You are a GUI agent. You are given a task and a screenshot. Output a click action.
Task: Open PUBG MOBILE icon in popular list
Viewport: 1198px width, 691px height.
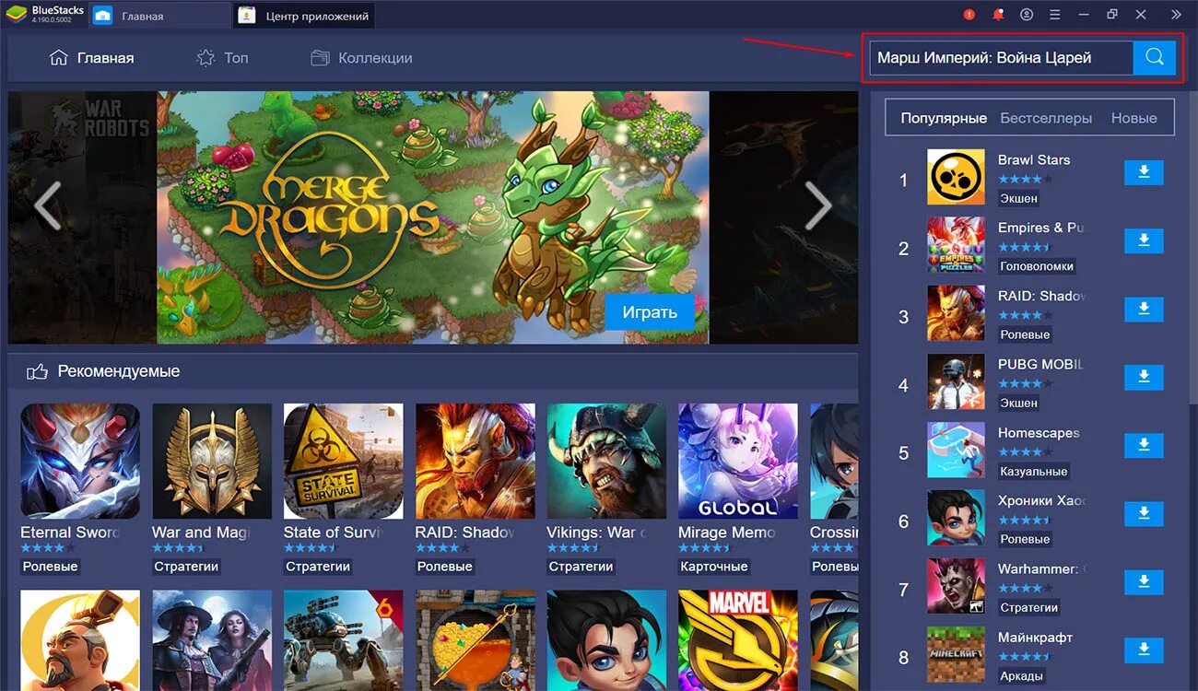(956, 381)
